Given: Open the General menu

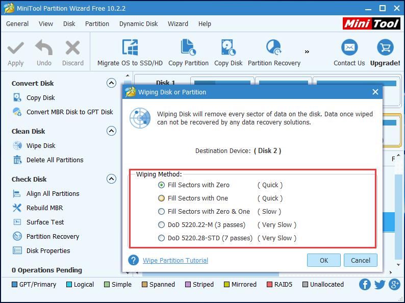Looking at the screenshot, I should click(x=17, y=24).
